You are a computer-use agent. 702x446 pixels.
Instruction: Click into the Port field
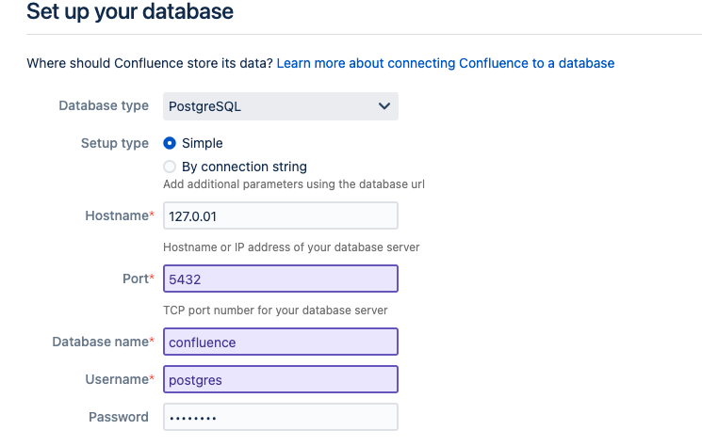[x=280, y=279]
